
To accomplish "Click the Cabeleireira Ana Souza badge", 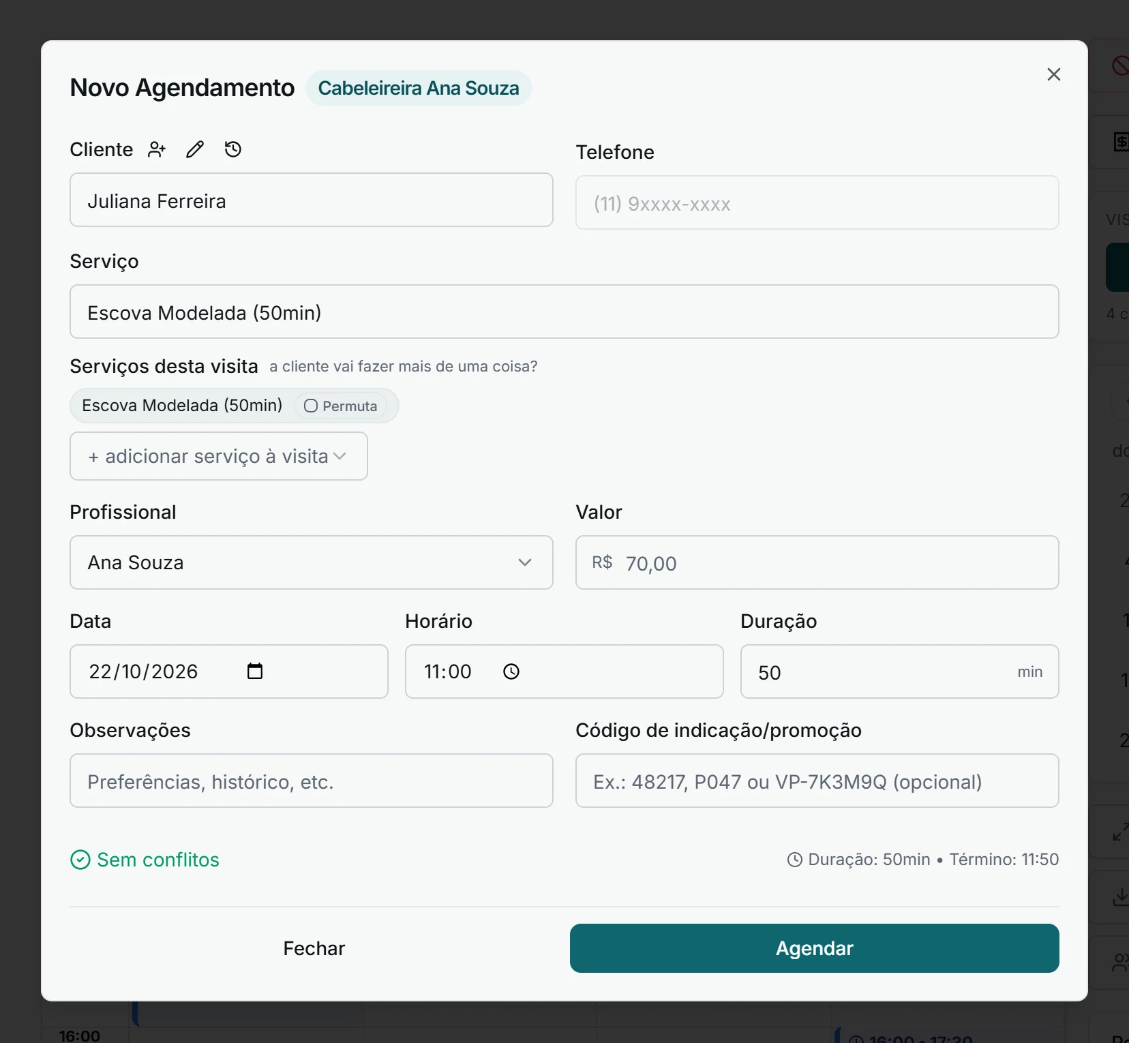I will tap(419, 88).
